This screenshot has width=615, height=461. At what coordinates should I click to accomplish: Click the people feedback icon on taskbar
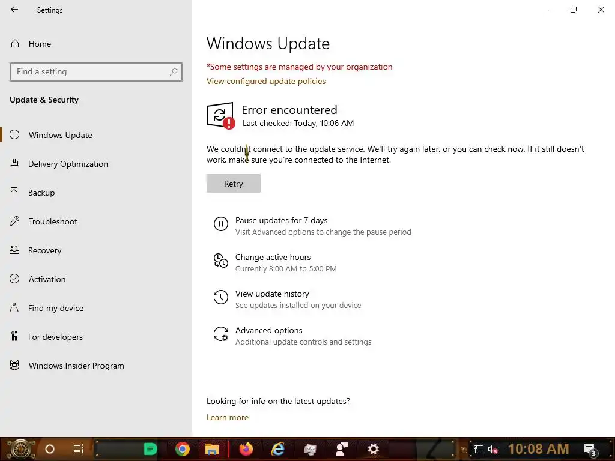click(342, 449)
